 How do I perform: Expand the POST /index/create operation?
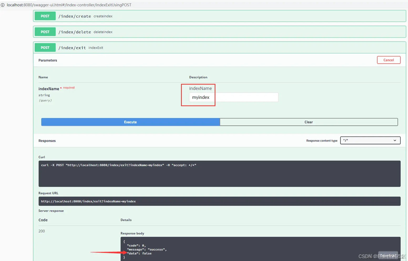coord(220,16)
